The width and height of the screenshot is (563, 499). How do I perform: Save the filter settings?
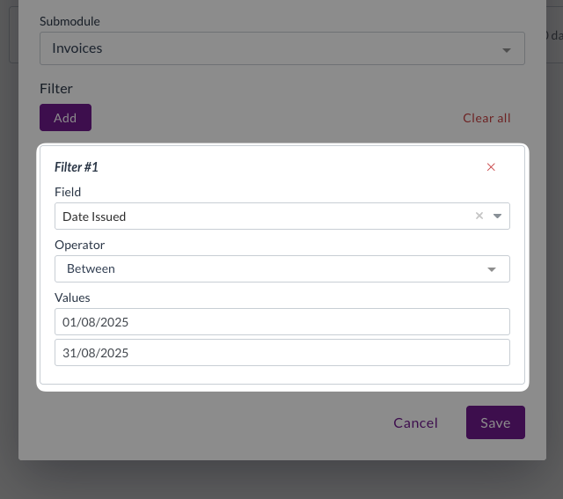click(494, 422)
